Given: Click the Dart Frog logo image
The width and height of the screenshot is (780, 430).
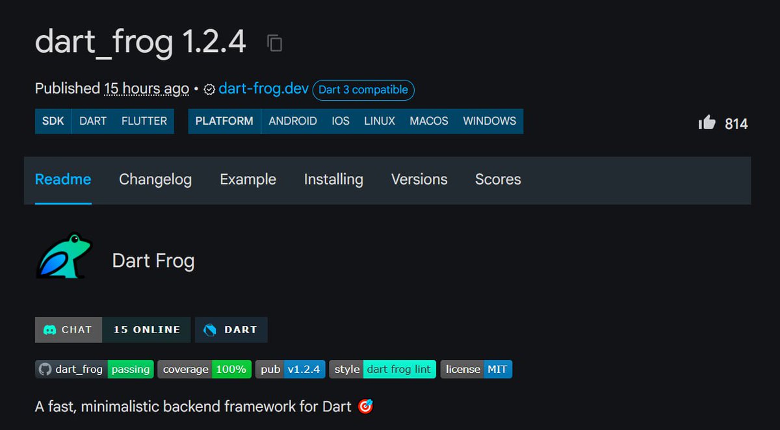Looking at the screenshot, I should coord(63,256).
